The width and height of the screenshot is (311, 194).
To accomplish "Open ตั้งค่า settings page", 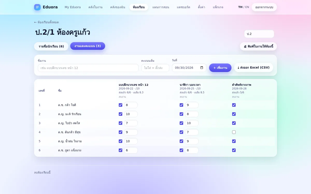I will click(x=201, y=7).
